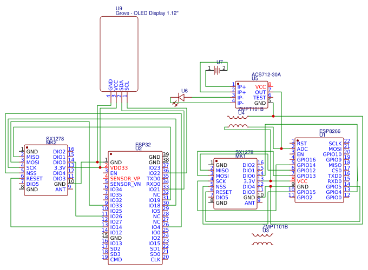The width and height of the screenshot is (368, 270).
Task: Select the SENSOR_VN pin on ESP32
Action: point(126,184)
